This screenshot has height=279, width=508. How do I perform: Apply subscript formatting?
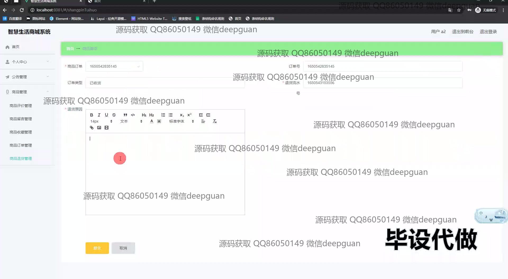tap(182, 115)
